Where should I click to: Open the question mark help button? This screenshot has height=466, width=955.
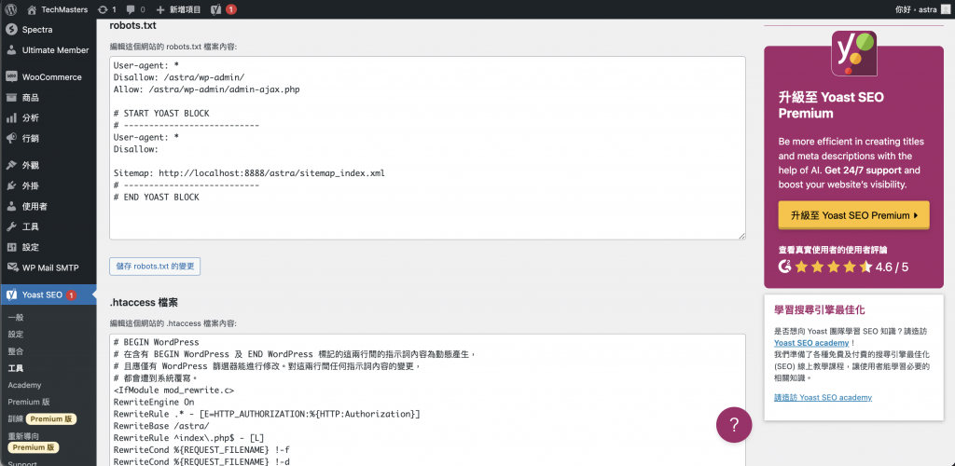click(x=734, y=425)
